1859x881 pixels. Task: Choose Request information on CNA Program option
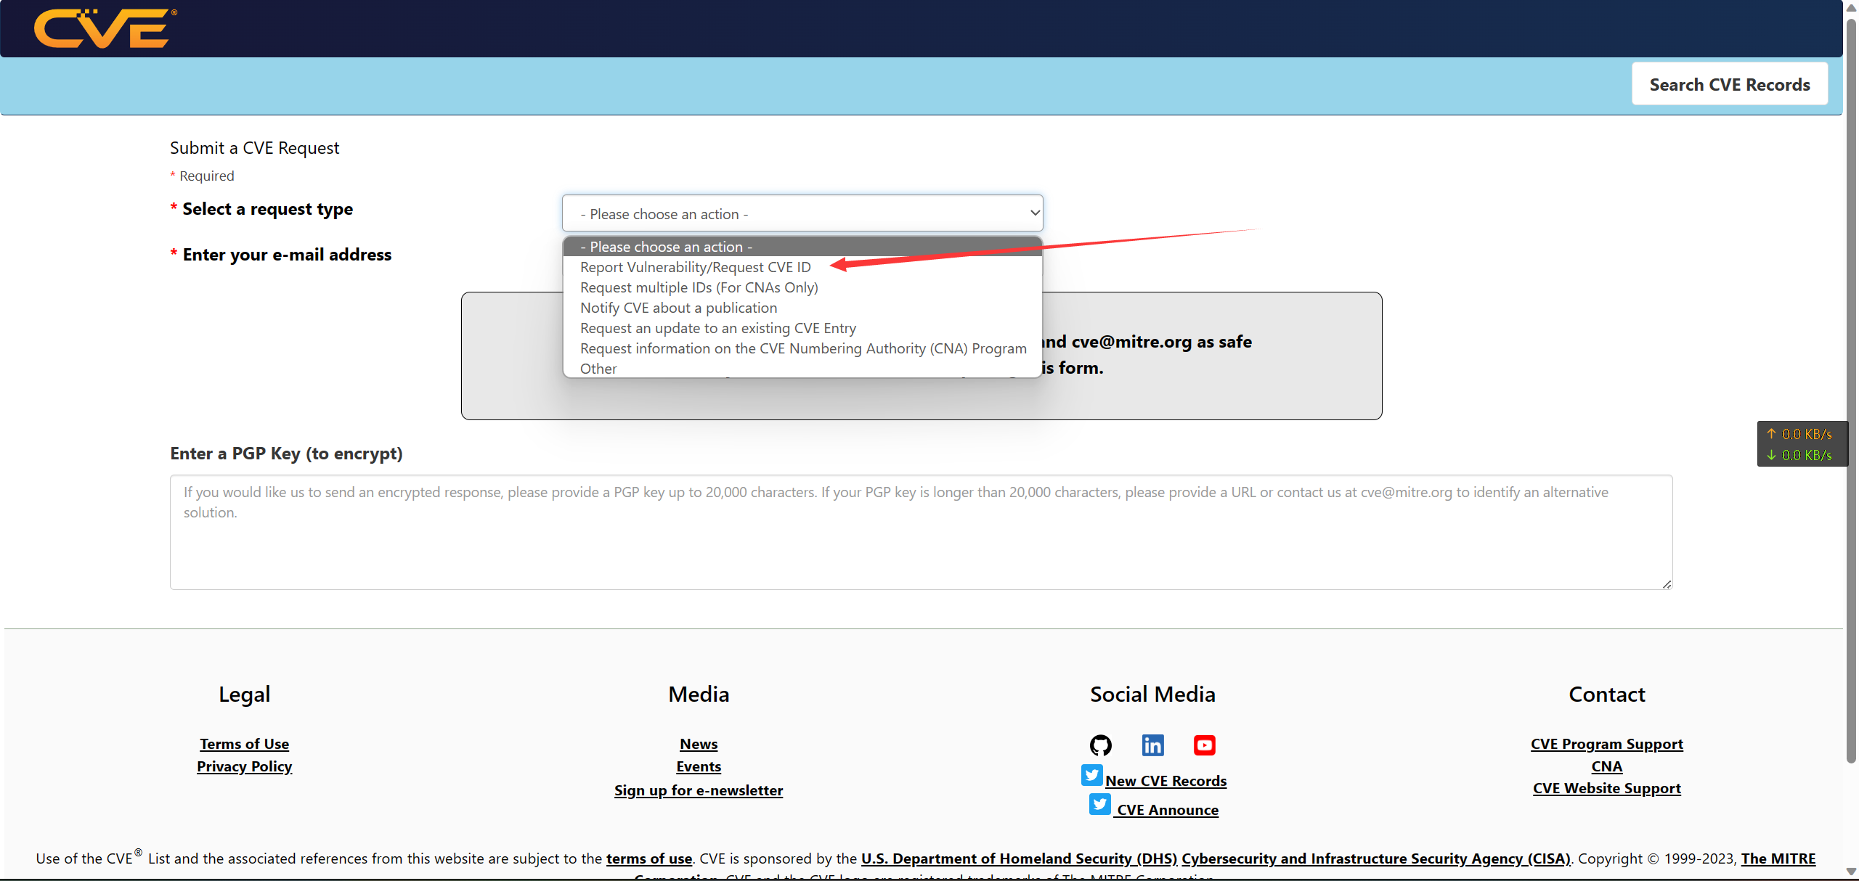tap(802, 348)
